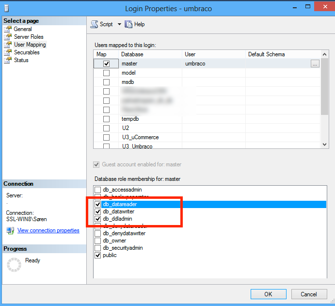Screen dimensions: 335x306
Task: Select the msdb database name
Action: coord(128,82)
